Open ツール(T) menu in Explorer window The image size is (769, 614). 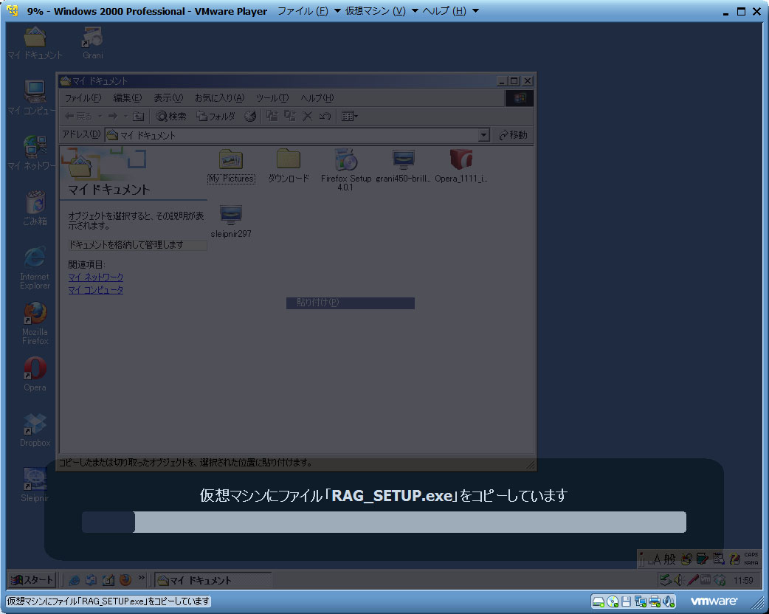tap(272, 98)
